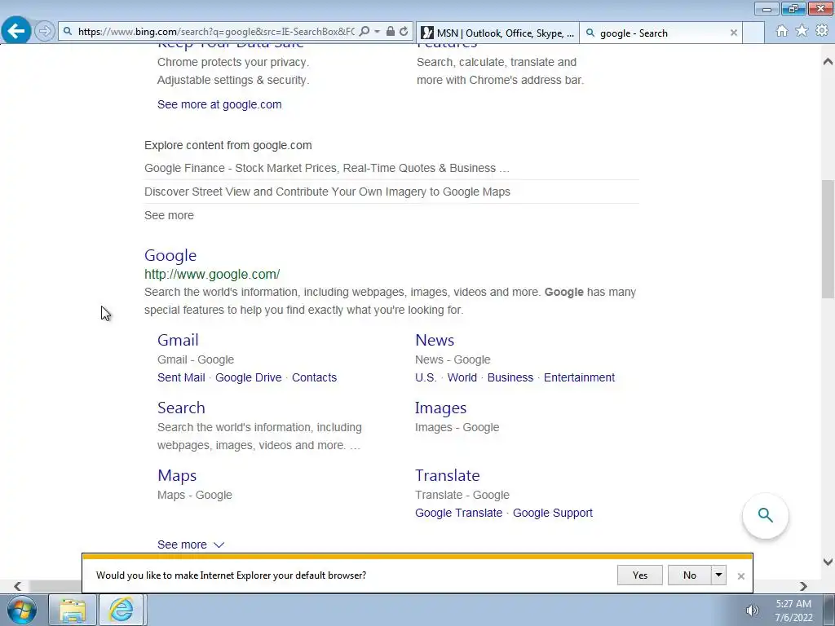
Task: Click the gray See more under Explore content
Action: [x=169, y=215]
